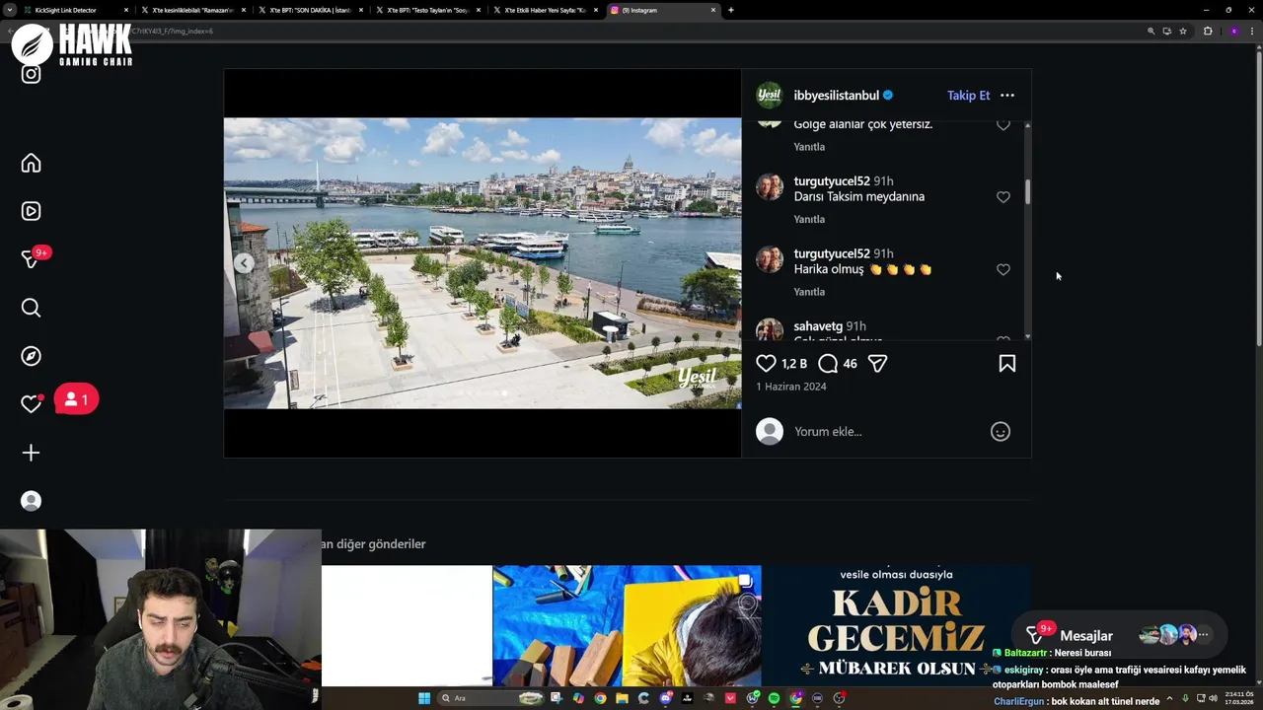The height and width of the screenshot is (710, 1263).
Task: Open Discord from taskbar
Action: [666, 698]
